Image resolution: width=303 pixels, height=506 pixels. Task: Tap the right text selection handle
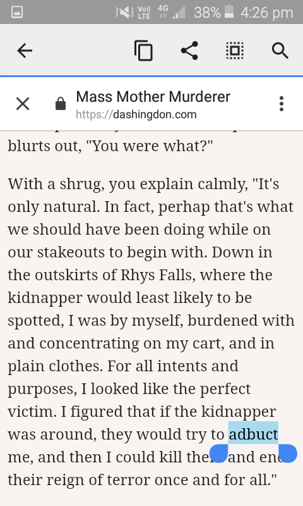(x=288, y=453)
